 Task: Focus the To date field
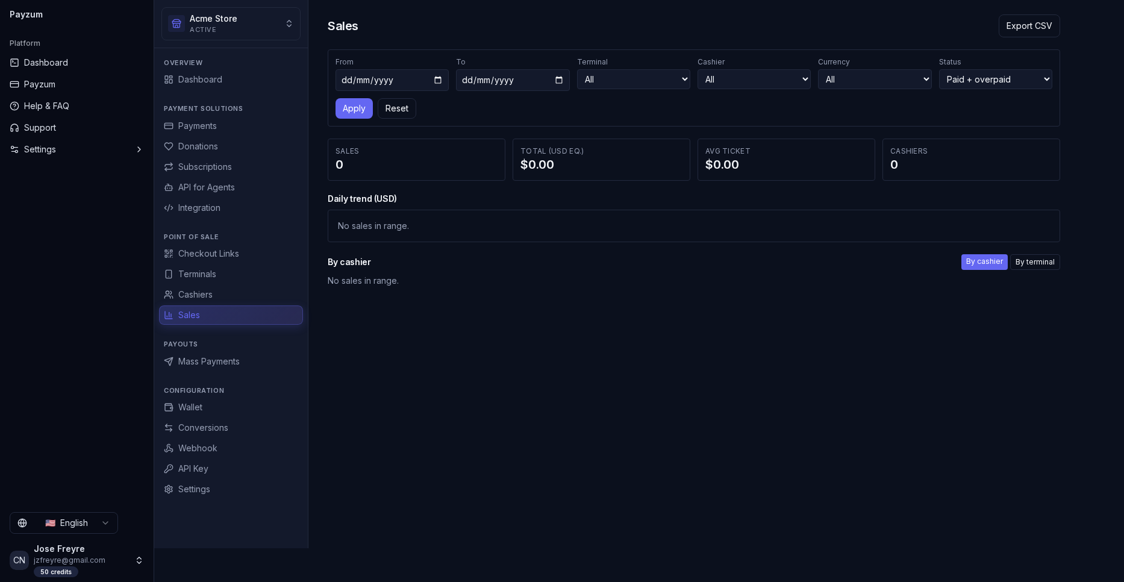513,80
